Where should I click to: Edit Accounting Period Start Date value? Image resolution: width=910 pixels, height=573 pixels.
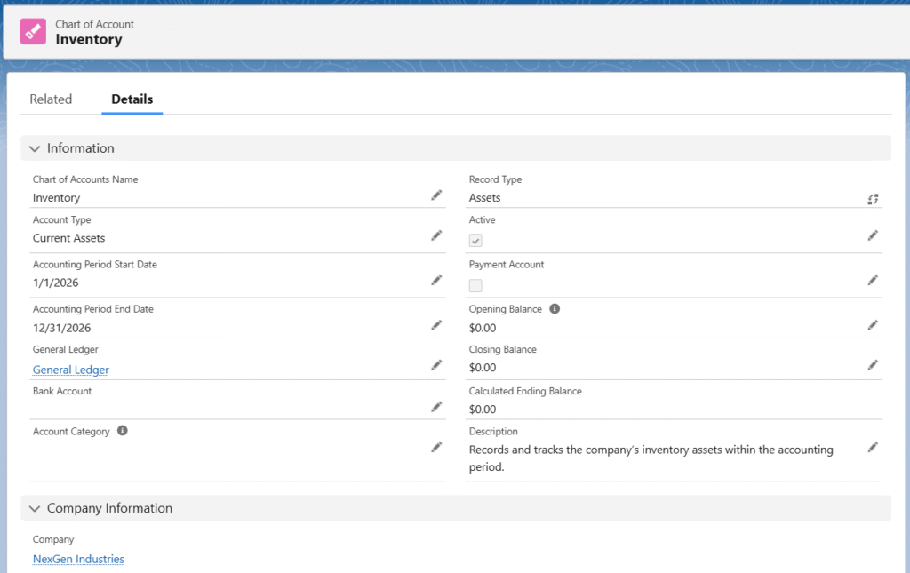436,280
